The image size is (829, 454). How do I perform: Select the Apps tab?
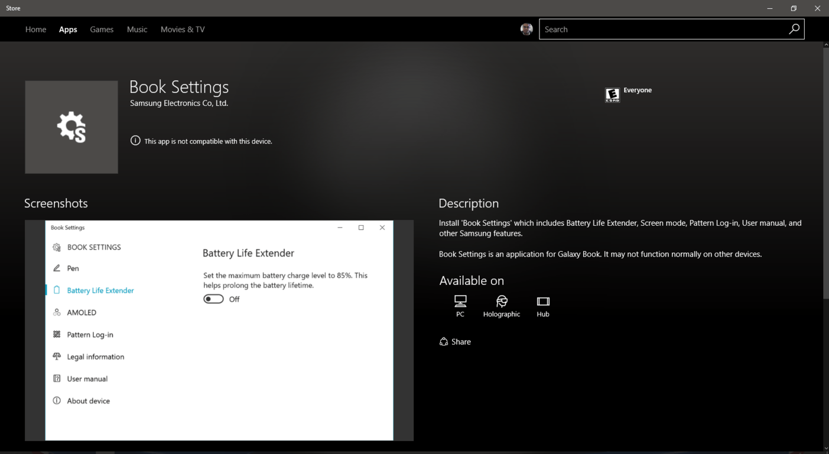(x=68, y=29)
